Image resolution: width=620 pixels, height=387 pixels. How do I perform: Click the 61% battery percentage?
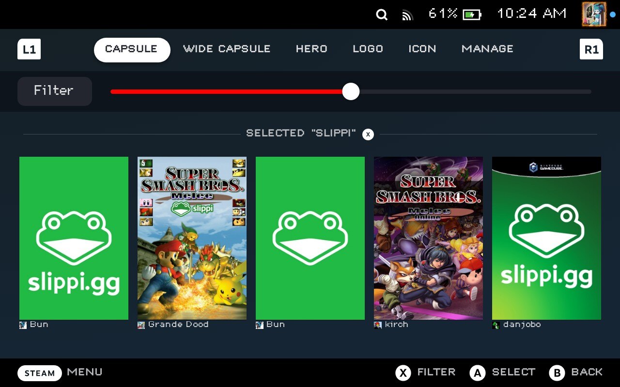tap(443, 14)
